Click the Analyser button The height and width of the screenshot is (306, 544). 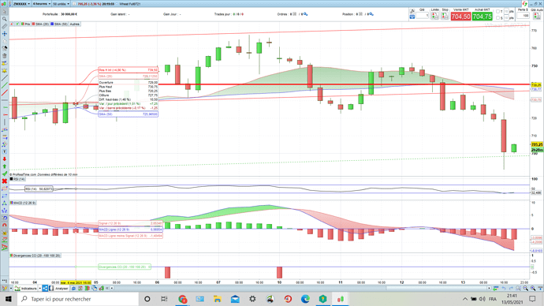click(59, 289)
